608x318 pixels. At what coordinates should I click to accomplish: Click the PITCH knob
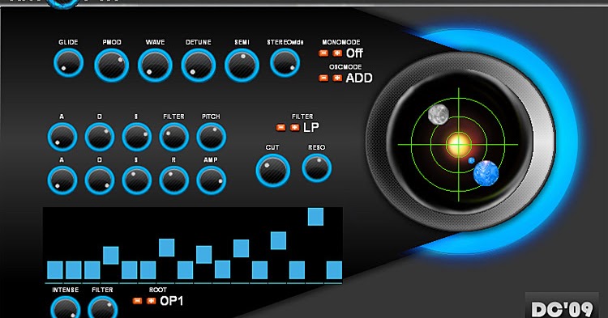(211, 137)
